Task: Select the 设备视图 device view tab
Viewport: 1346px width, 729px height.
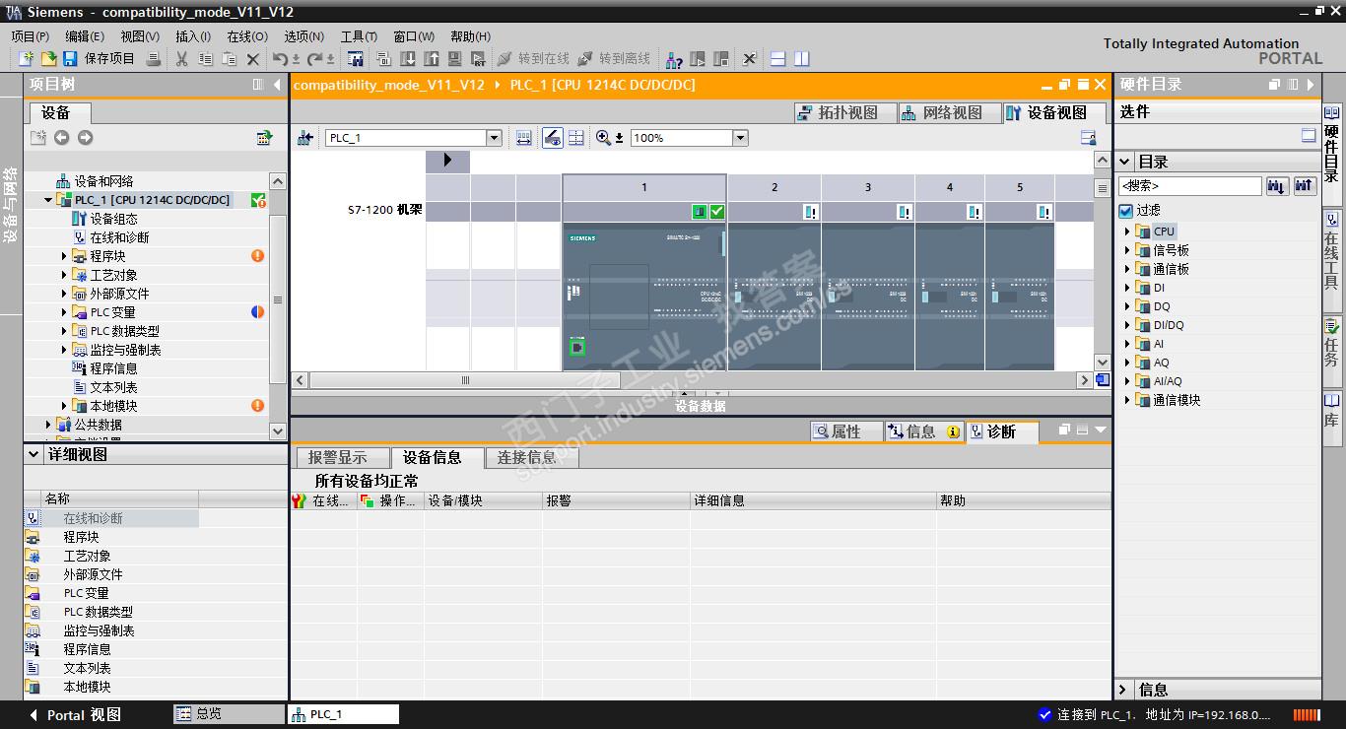Action: click(x=1053, y=112)
